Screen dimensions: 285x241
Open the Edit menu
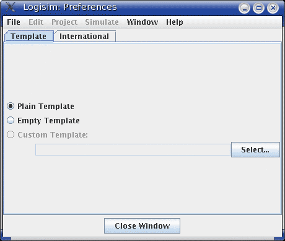36,22
